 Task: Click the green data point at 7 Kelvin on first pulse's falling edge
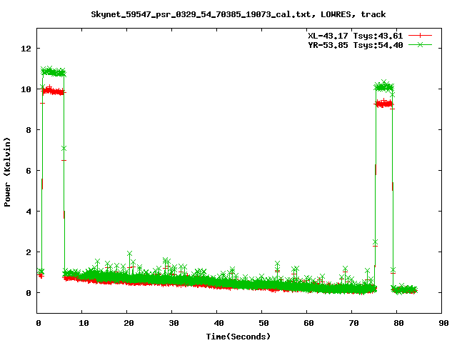(x=64, y=149)
